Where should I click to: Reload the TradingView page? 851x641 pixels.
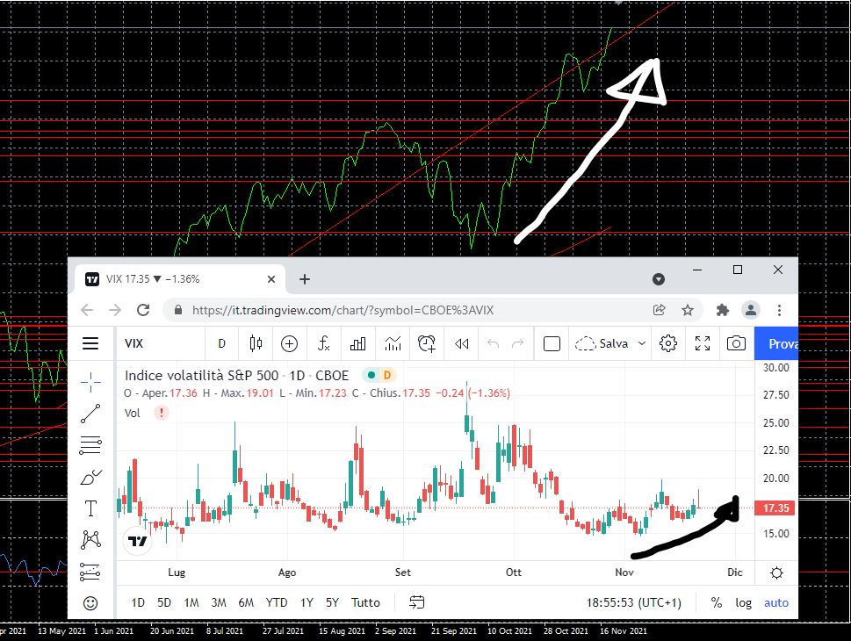point(143,310)
